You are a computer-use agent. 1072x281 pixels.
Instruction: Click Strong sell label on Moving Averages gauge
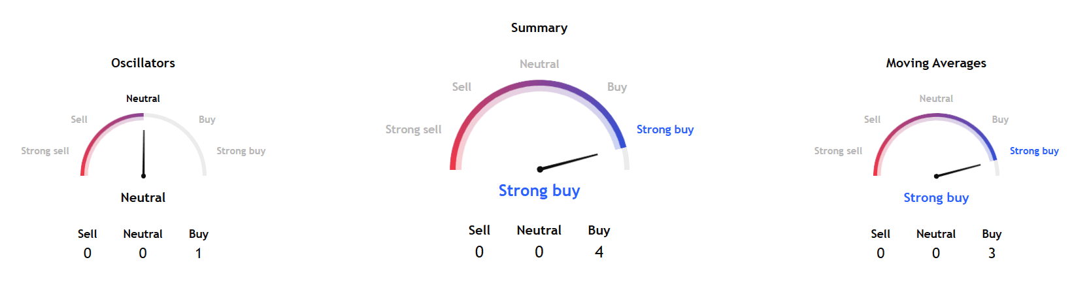[837, 151]
